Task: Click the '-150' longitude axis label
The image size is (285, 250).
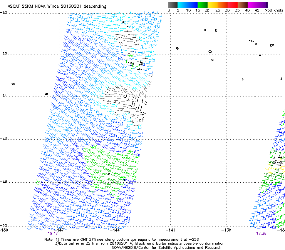Action: (4, 230)
